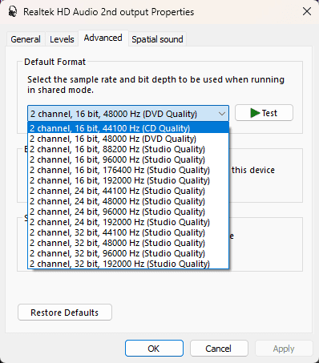Dismiss dialog with Cancel button
Image resolution: width=319 pixels, height=363 pixels.
click(219, 349)
